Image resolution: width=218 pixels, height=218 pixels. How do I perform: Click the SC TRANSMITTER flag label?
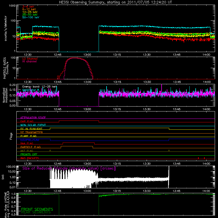(31, 132)
